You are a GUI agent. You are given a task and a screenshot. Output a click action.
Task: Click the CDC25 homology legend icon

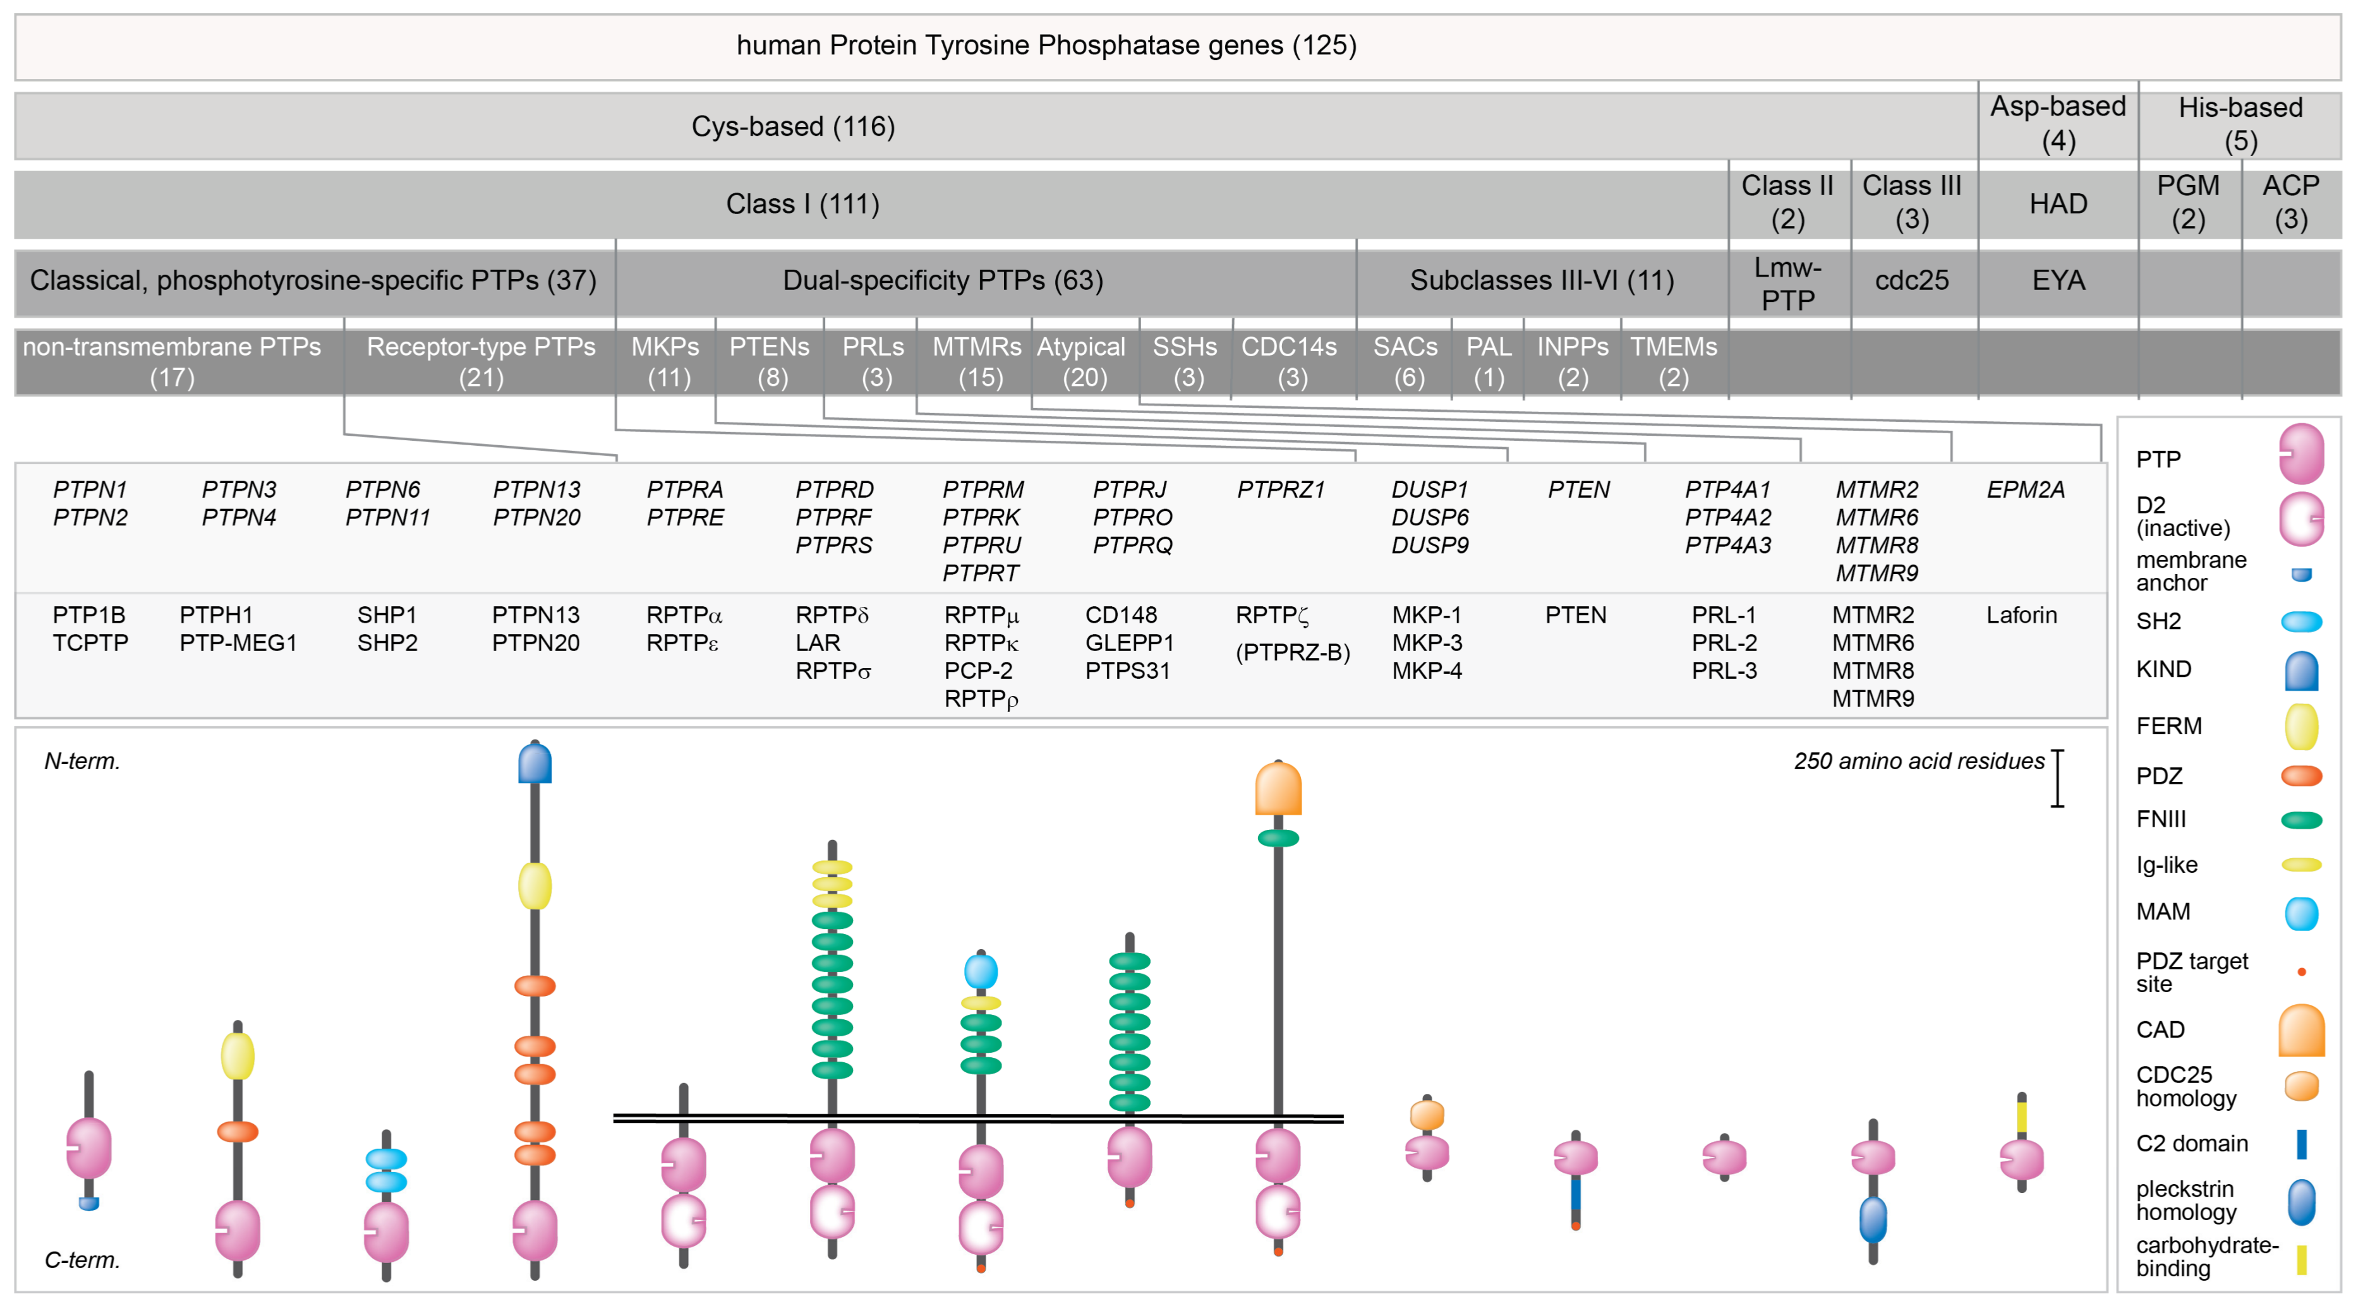tap(2301, 1086)
